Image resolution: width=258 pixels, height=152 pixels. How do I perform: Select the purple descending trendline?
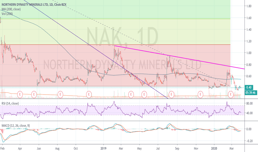coord(96,49)
